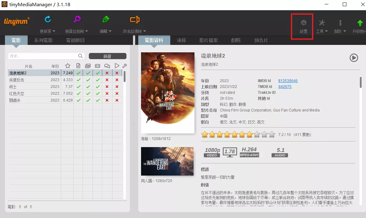Click panel splitter dotted handle
366x218 pixels.
[134, 124]
